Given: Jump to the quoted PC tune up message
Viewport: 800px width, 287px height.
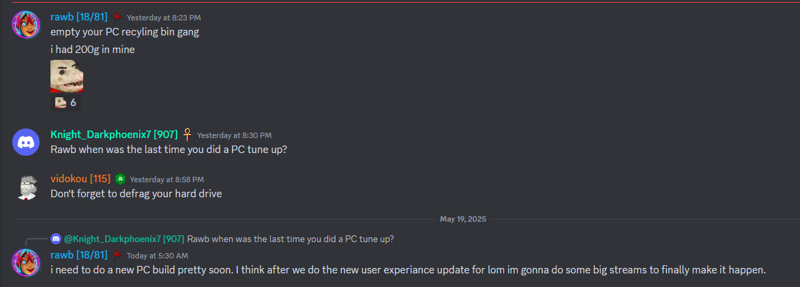Looking at the screenshot, I should pyautogui.click(x=291, y=239).
